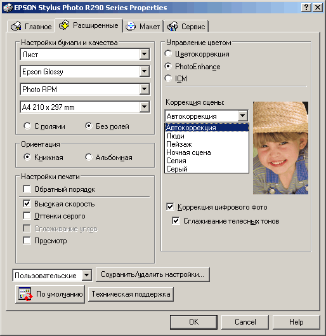
Task: Click the child photo preview thumbnail
Action: click(x=280, y=148)
